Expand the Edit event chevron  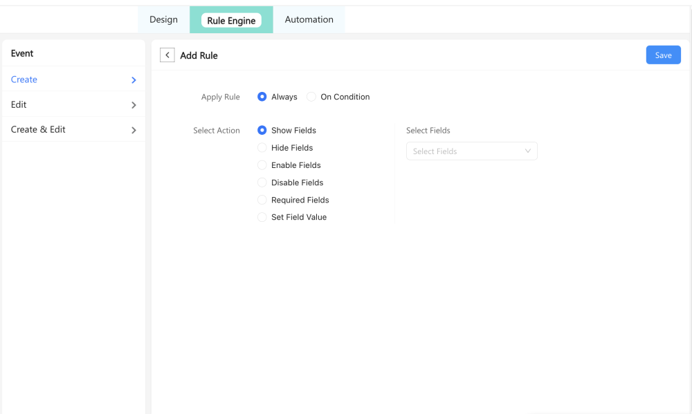coord(134,105)
